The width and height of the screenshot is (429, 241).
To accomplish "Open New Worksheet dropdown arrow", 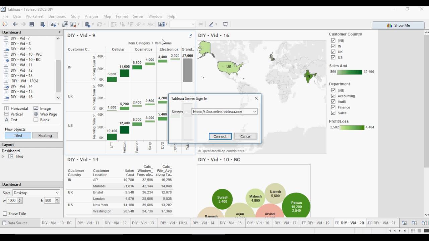I will pyautogui.click(x=58, y=24).
